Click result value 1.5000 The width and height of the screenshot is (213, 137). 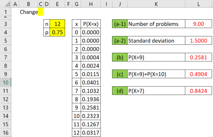[x=199, y=41]
